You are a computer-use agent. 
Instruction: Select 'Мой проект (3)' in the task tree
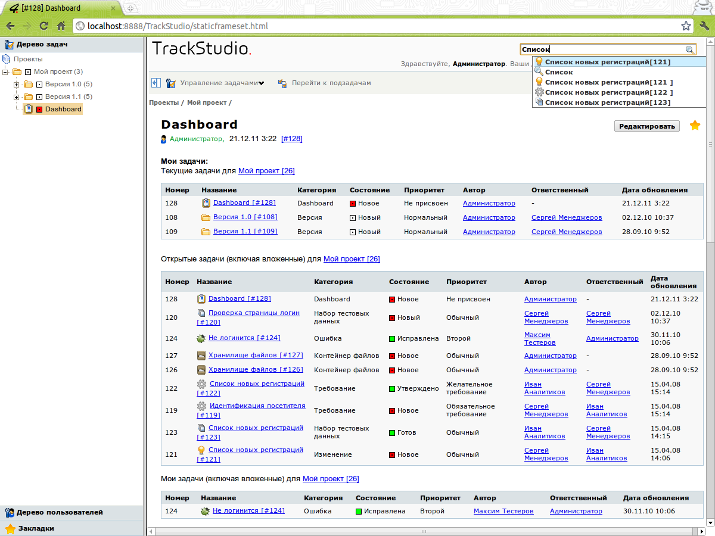point(58,71)
